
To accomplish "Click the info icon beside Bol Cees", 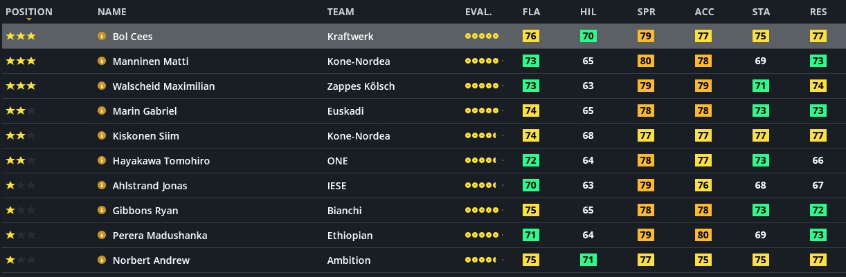I will 102,37.
